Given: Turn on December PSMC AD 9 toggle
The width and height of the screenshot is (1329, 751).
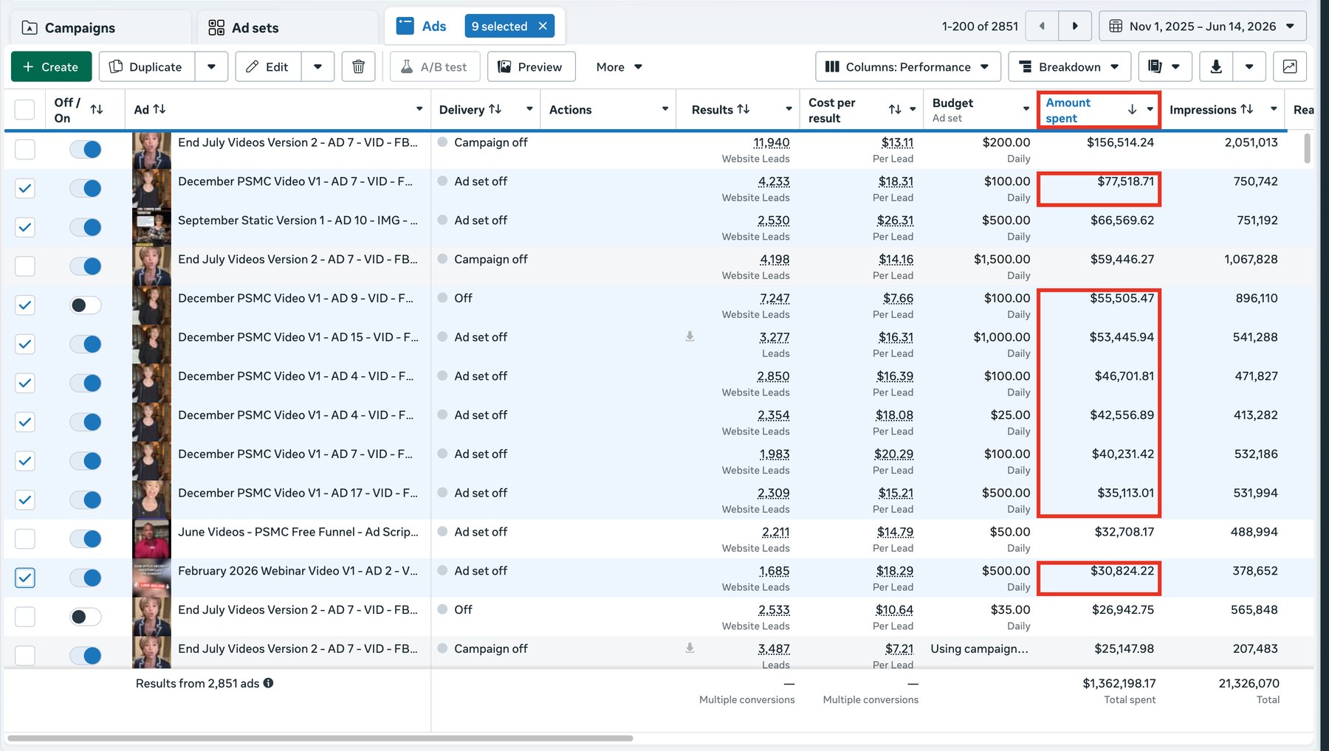Looking at the screenshot, I should 86,305.
